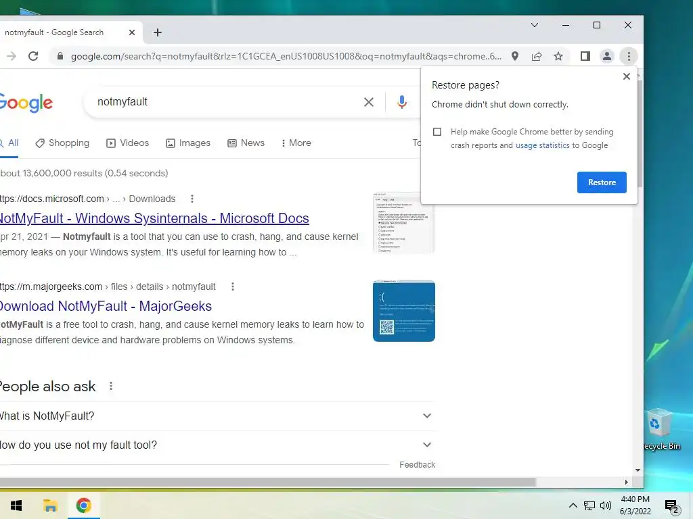Open the volume speaker tray icon
Screen dimensions: 693x519
click(606, 505)
